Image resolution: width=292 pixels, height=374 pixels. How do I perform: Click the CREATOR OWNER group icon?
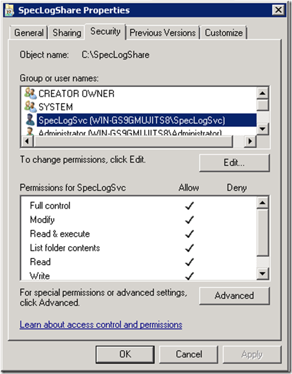pyautogui.click(x=30, y=93)
